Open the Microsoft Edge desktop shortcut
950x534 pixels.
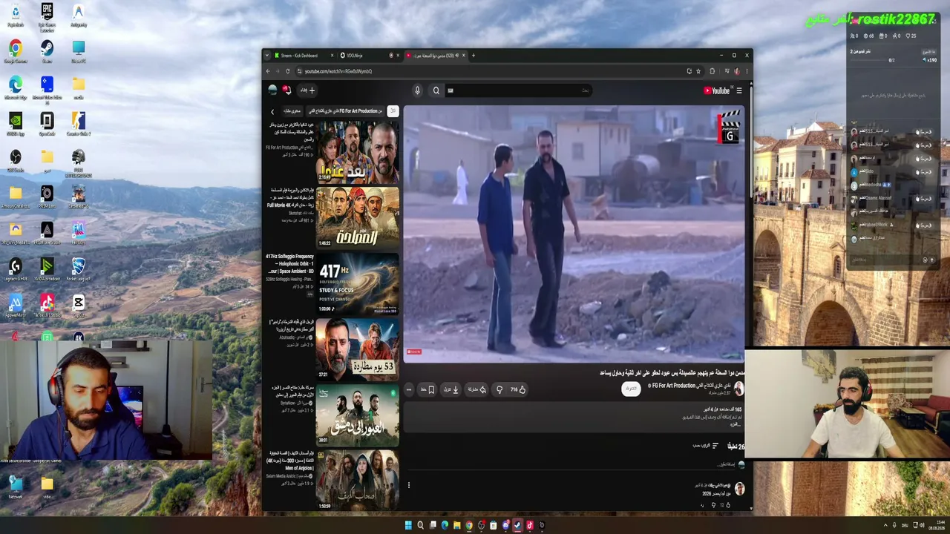pyautogui.click(x=16, y=87)
